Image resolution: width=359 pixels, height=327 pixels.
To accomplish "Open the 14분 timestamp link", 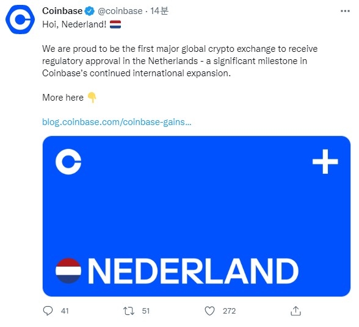I will click(x=159, y=11).
